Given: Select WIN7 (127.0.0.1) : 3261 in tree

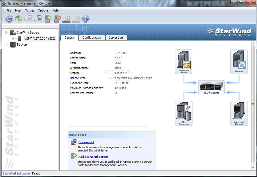Looking at the screenshot, I should point(40,39).
